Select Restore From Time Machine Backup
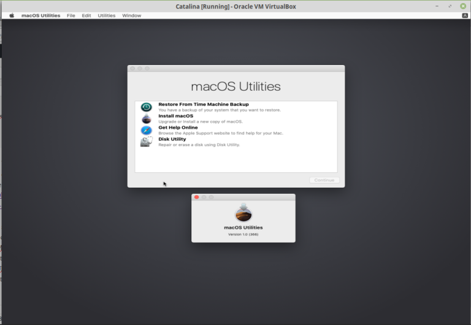 tap(203, 104)
